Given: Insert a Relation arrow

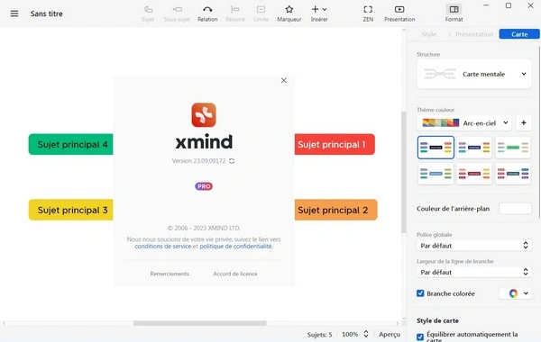Looking at the screenshot, I should click(207, 13).
